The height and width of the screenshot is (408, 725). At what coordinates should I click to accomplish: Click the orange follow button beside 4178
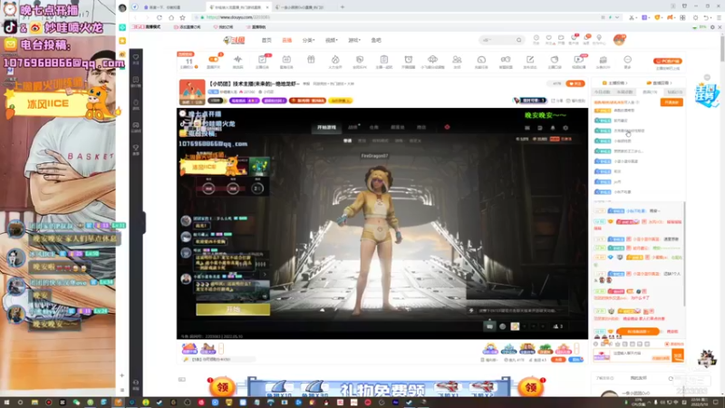click(x=575, y=83)
